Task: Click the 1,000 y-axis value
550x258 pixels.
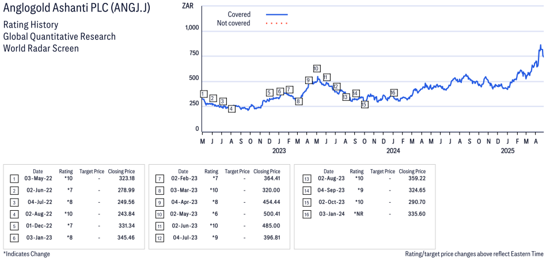Action: tap(192, 28)
